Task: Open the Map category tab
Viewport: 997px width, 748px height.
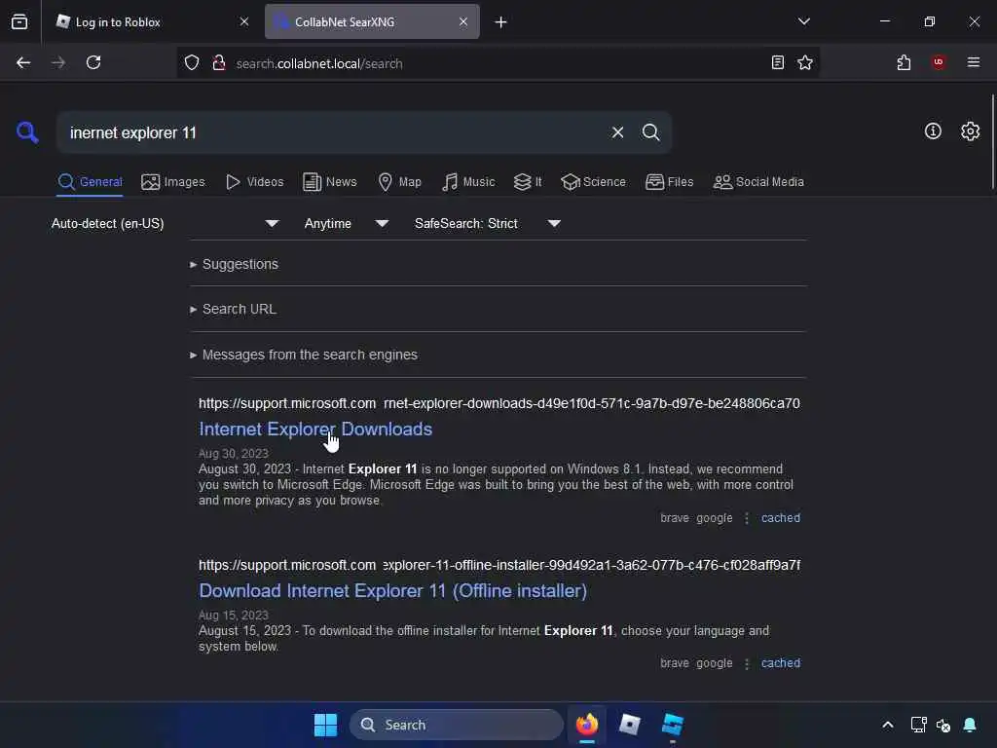Action: tap(399, 182)
